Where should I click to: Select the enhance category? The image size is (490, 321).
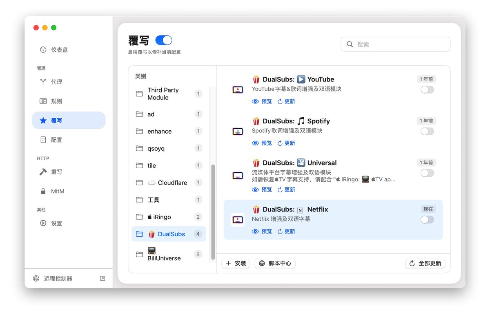click(x=169, y=131)
